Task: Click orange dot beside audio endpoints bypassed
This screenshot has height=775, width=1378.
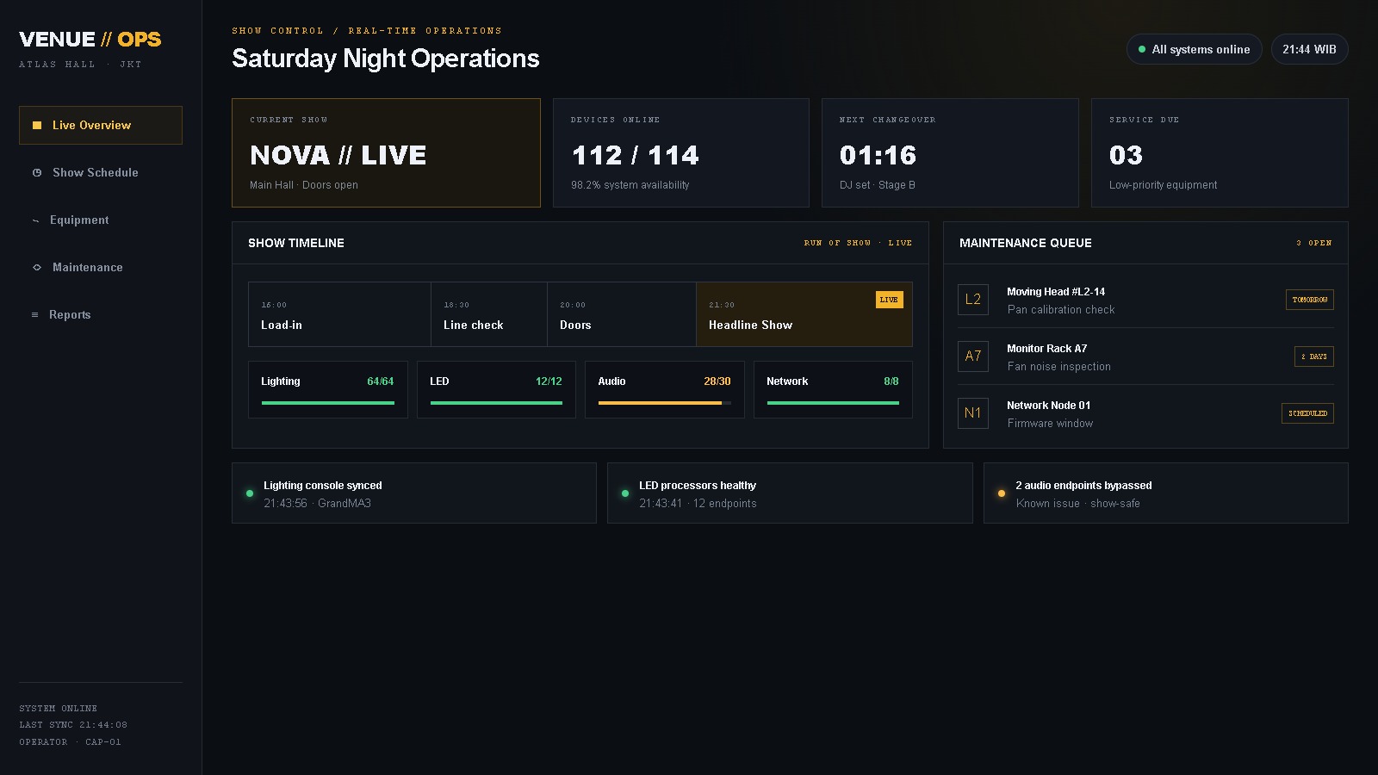Action: pos(1002,493)
